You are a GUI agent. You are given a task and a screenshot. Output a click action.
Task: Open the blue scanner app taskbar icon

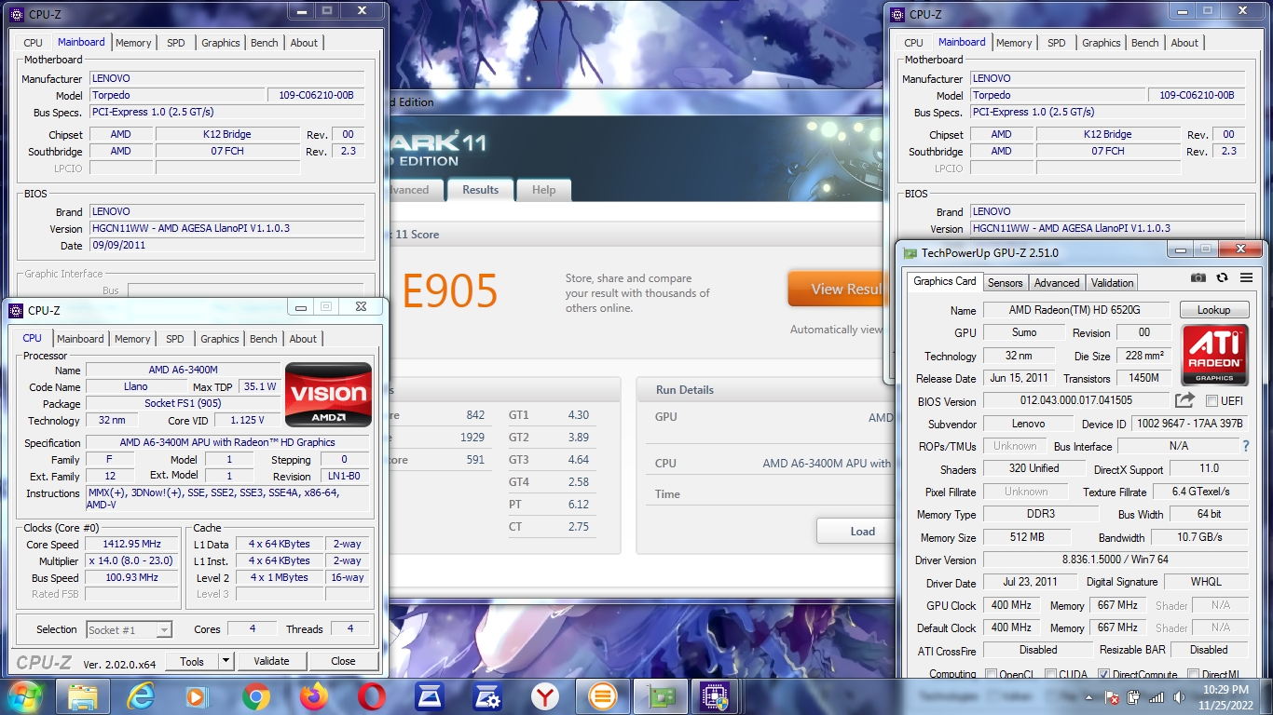tap(430, 696)
